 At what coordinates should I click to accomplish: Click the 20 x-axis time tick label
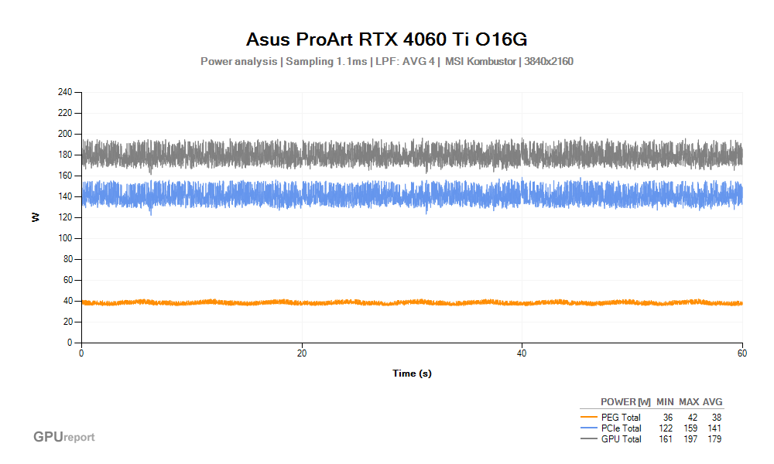tap(302, 353)
